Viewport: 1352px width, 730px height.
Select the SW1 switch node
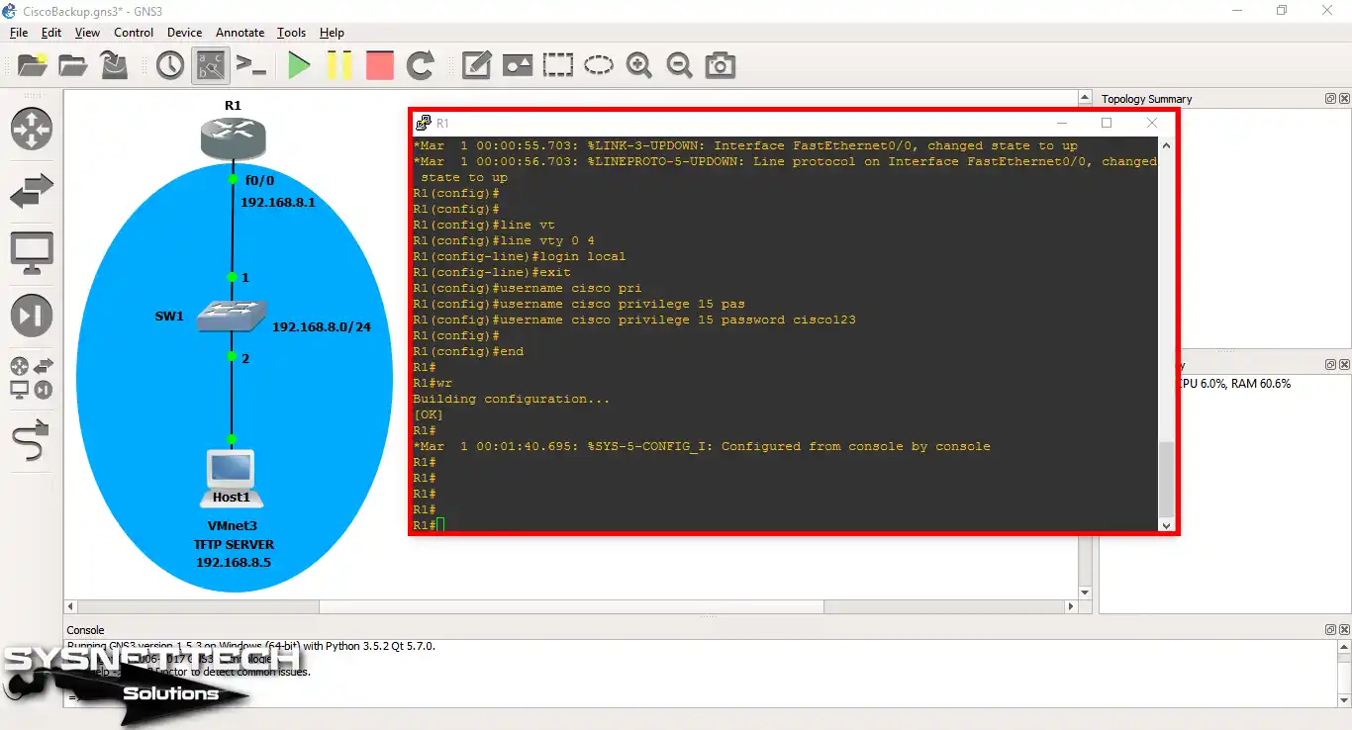(232, 317)
